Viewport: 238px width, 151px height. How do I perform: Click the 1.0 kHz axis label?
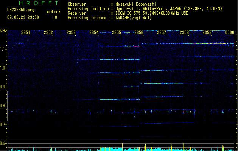pyautogui.click(x=3, y=68)
